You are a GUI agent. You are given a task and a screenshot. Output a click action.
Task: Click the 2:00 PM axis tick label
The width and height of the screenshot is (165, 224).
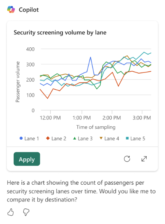pyautogui.click(x=112, y=118)
